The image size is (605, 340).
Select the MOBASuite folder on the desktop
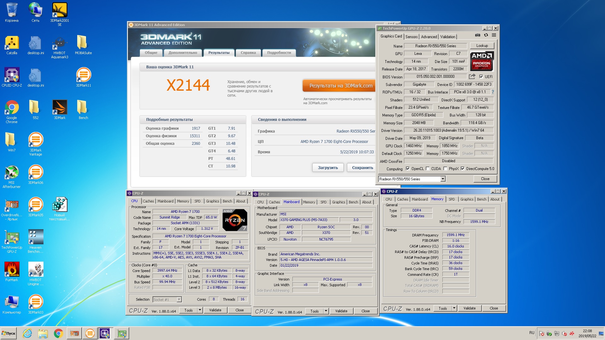pos(84,45)
